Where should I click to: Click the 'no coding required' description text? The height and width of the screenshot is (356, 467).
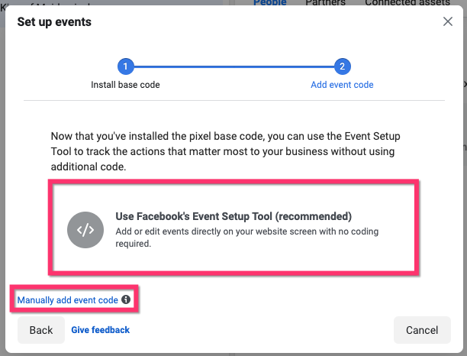(x=246, y=238)
